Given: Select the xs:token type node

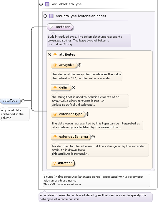Looking at the screenshot, I should pos(60,27).
